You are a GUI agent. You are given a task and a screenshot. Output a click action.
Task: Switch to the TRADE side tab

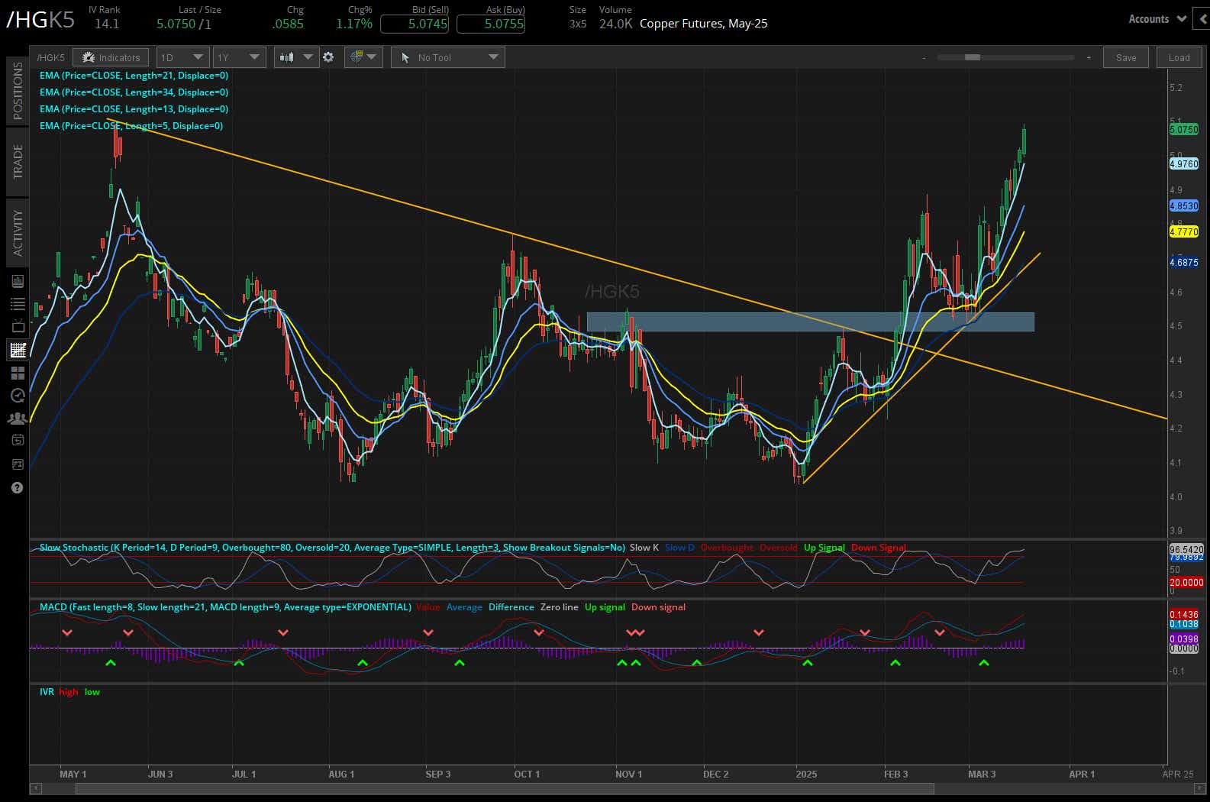(18, 162)
